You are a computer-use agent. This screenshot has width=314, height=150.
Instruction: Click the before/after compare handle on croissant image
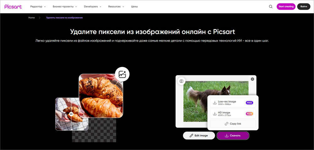[x=71, y=114]
